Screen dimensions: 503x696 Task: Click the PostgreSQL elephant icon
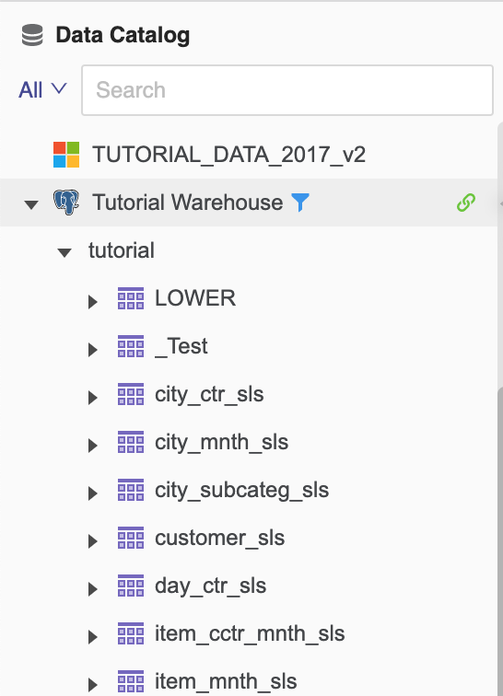point(66,203)
